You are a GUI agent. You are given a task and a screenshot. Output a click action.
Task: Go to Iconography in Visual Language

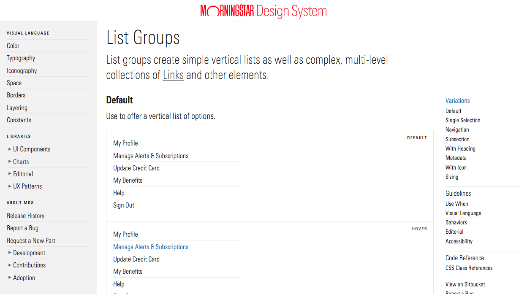[x=22, y=70]
